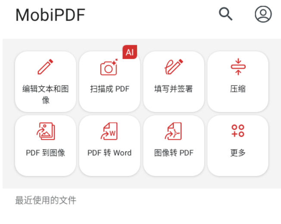This screenshot has height=224, width=281.
Task: Click the 最近使用的文件 heading
Action: click(x=46, y=200)
